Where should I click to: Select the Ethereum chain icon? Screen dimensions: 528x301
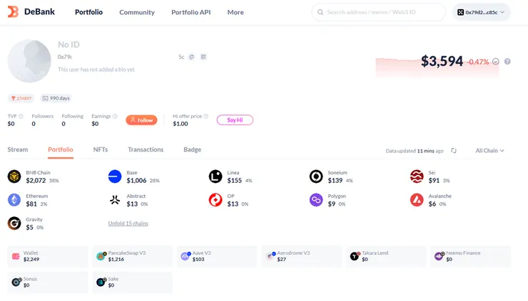14,200
